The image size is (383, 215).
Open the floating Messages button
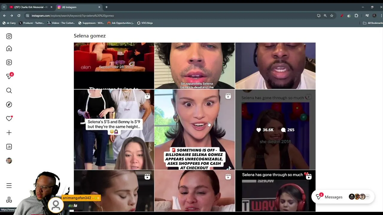pyautogui.click(x=343, y=197)
